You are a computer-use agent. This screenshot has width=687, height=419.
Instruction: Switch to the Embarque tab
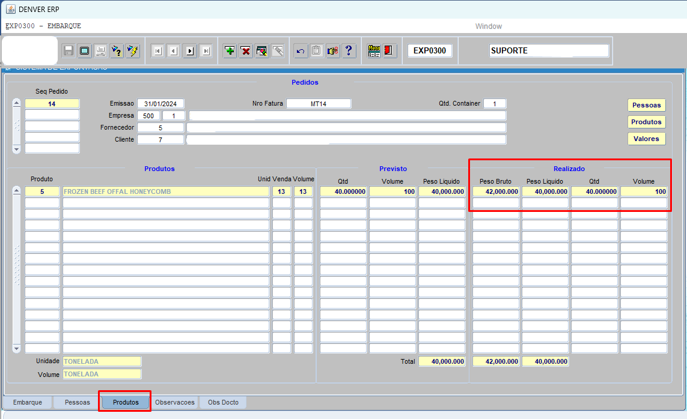pos(28,402)
